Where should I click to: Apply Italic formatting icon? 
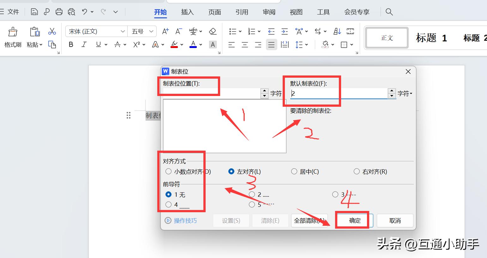[x=84, y=45]
